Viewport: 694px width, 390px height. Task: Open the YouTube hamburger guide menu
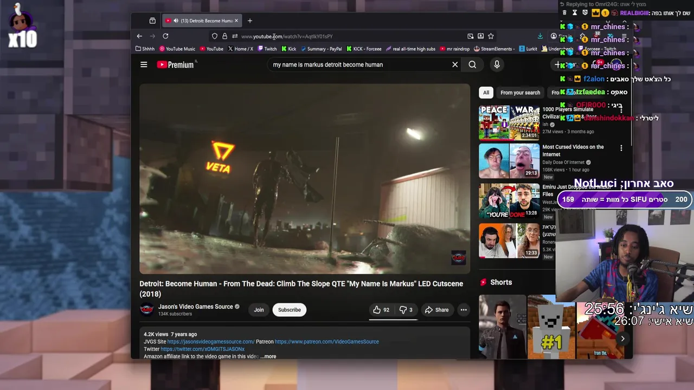click(x=144, y=64)
